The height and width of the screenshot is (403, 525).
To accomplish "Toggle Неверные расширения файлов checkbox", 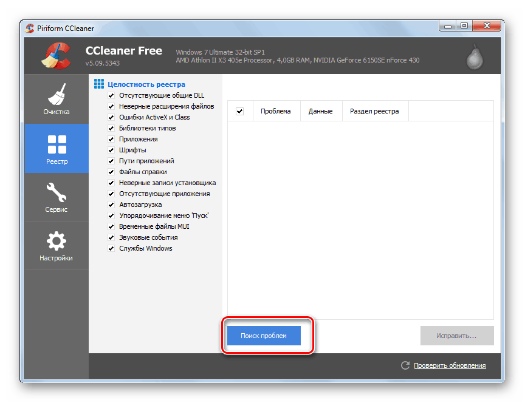I will (111, 106).
